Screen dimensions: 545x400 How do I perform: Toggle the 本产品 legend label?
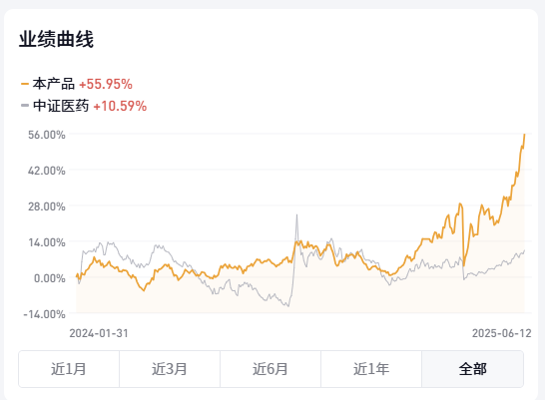54,84
